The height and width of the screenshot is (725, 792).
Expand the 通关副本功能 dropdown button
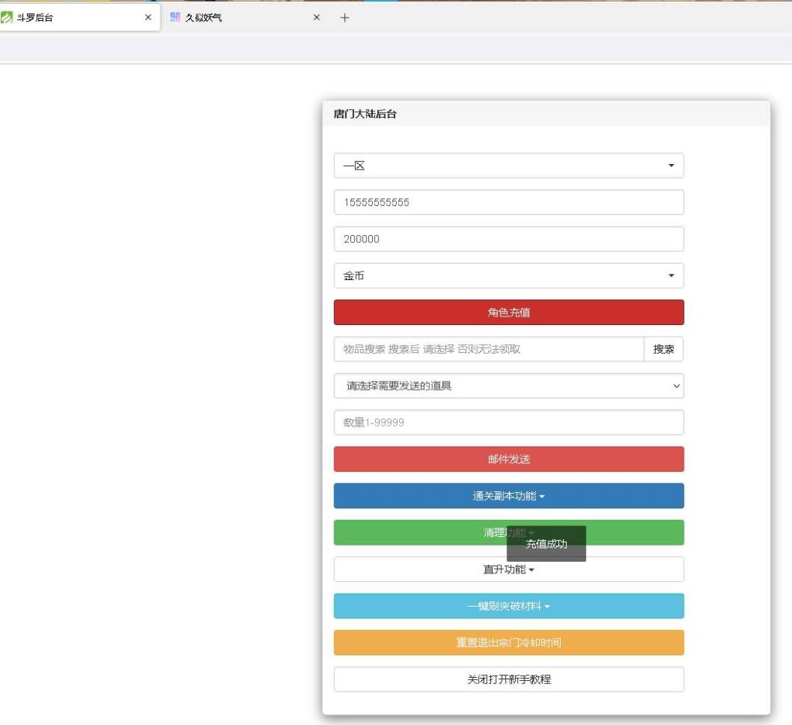508,496
